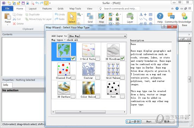Viewport: 194px width, 128px height.
Task: Select the 3D Surface thumbnail
Action: pyautogui.click(x=64, y=88)
